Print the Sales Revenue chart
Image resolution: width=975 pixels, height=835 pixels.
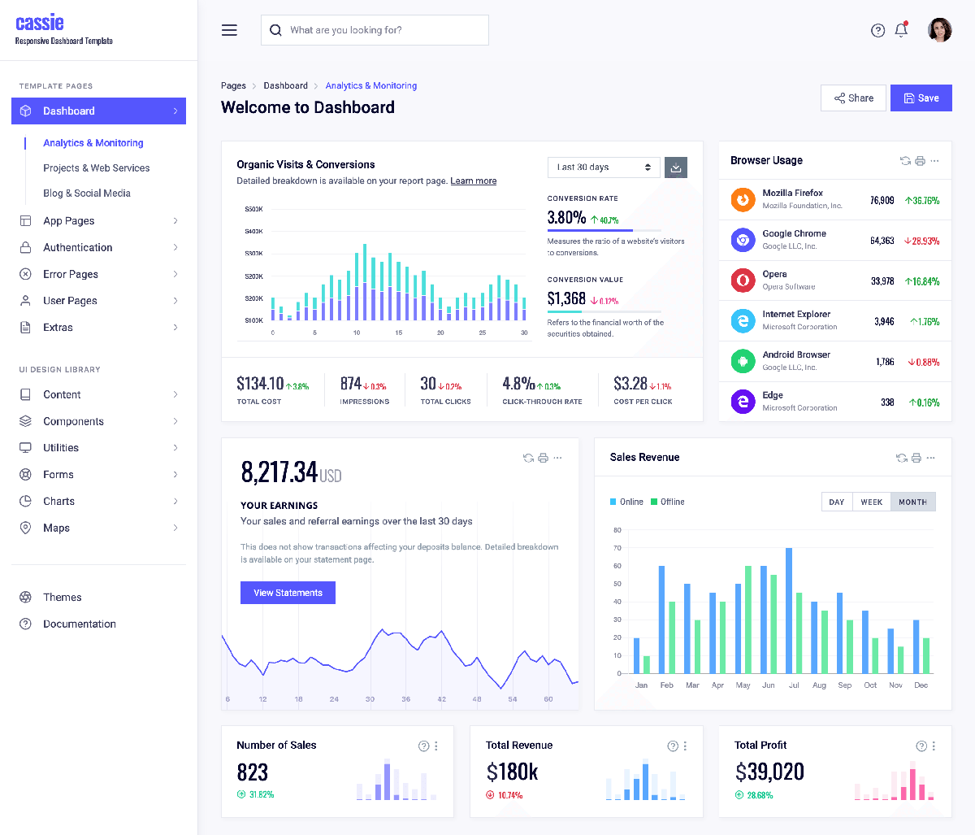pyautogui.click(x=916, y=458)
